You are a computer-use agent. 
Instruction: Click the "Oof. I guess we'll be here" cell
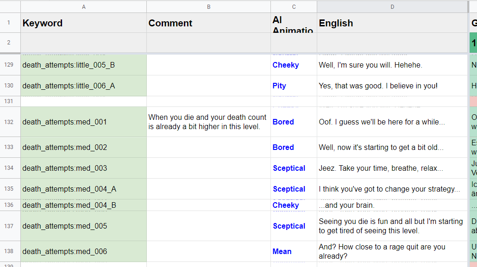coord(392,122)
